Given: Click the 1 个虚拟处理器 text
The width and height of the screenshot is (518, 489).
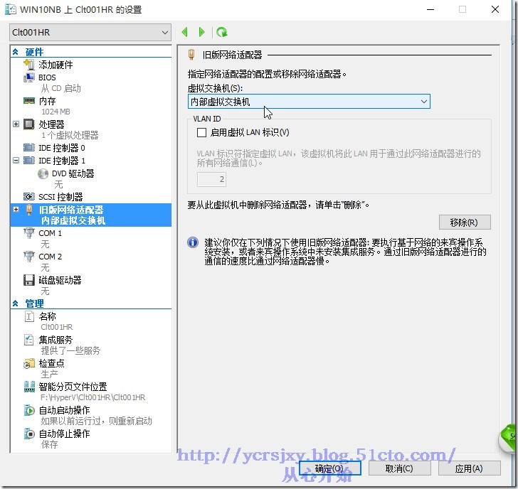Looking at the screenshot, I should point(70,135).
